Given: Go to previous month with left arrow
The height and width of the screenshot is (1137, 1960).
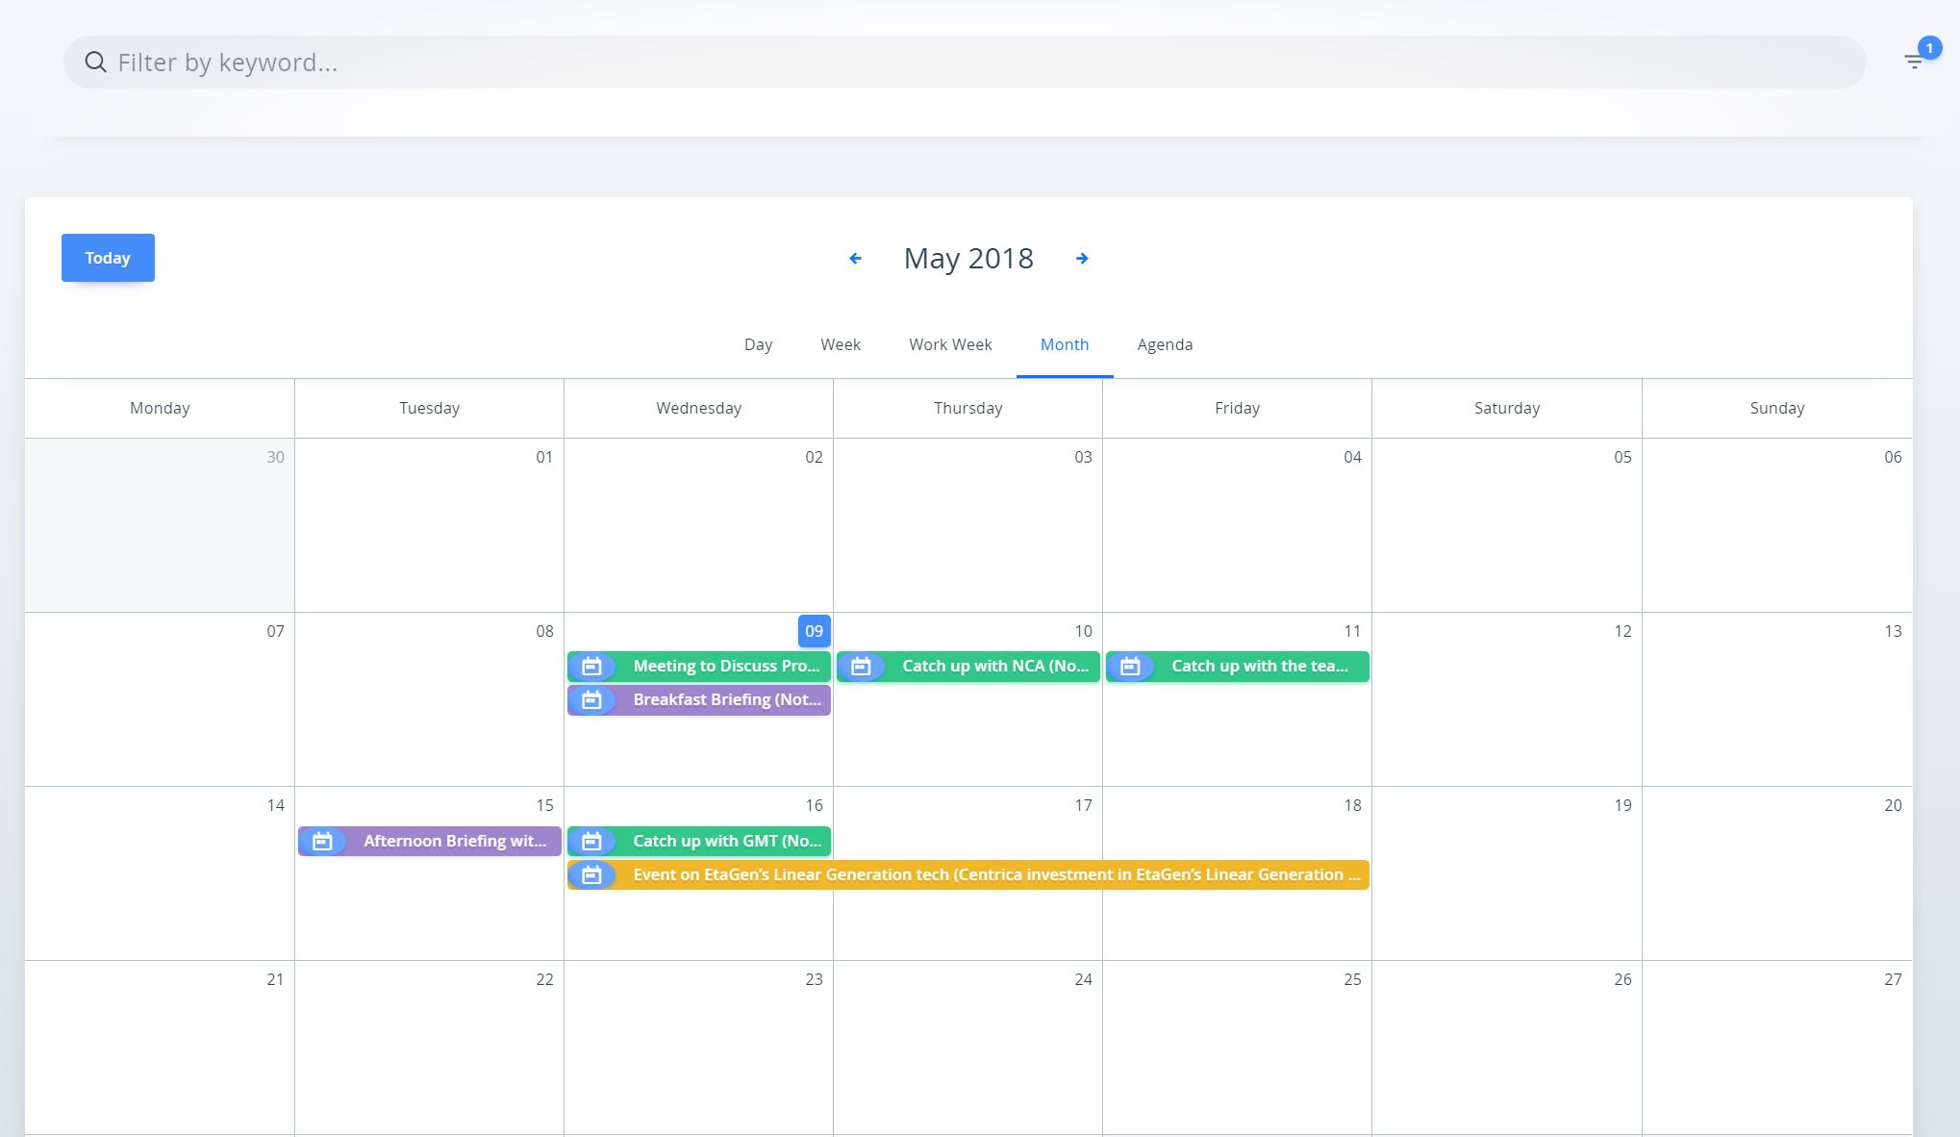Looking at the screenshot, I should point(855,258).
